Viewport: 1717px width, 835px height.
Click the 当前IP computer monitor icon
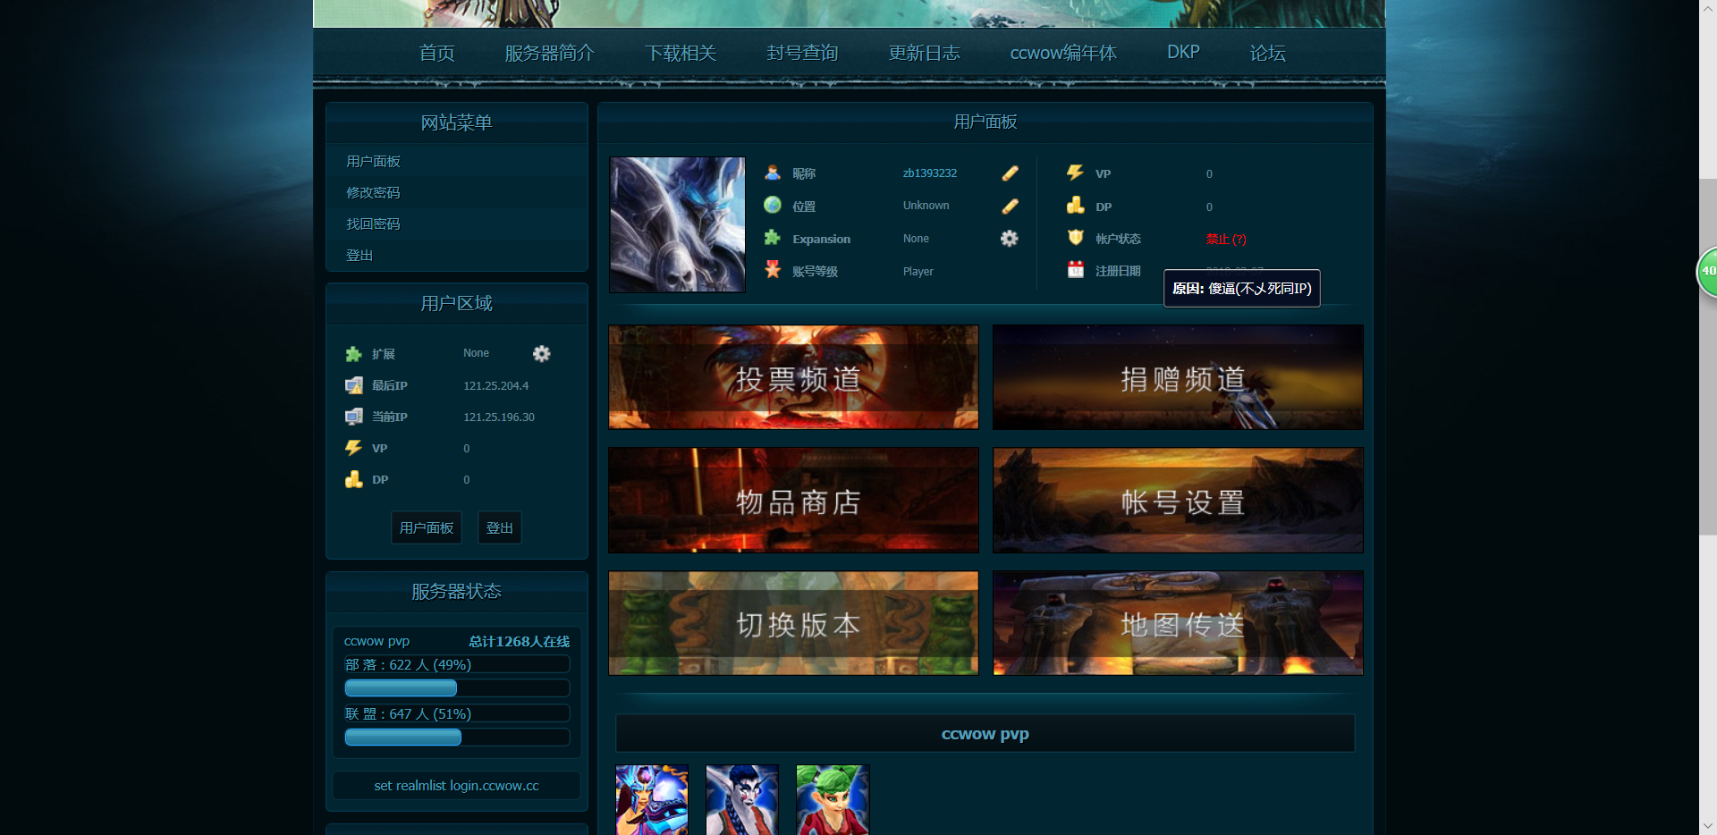point(353,417)
